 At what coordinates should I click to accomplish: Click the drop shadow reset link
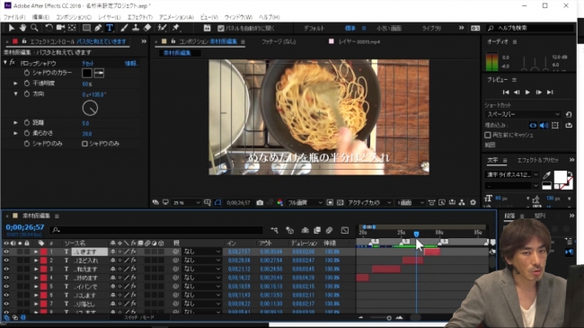coord(88,64)
